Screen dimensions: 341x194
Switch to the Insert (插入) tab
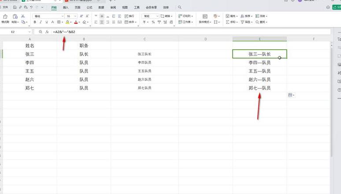(x=66, y=7)
